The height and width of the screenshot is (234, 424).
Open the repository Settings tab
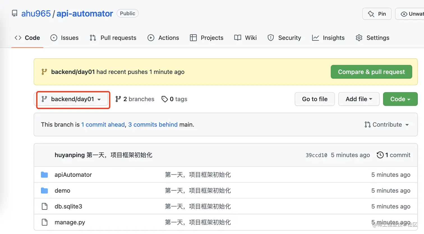coord(372,38)
